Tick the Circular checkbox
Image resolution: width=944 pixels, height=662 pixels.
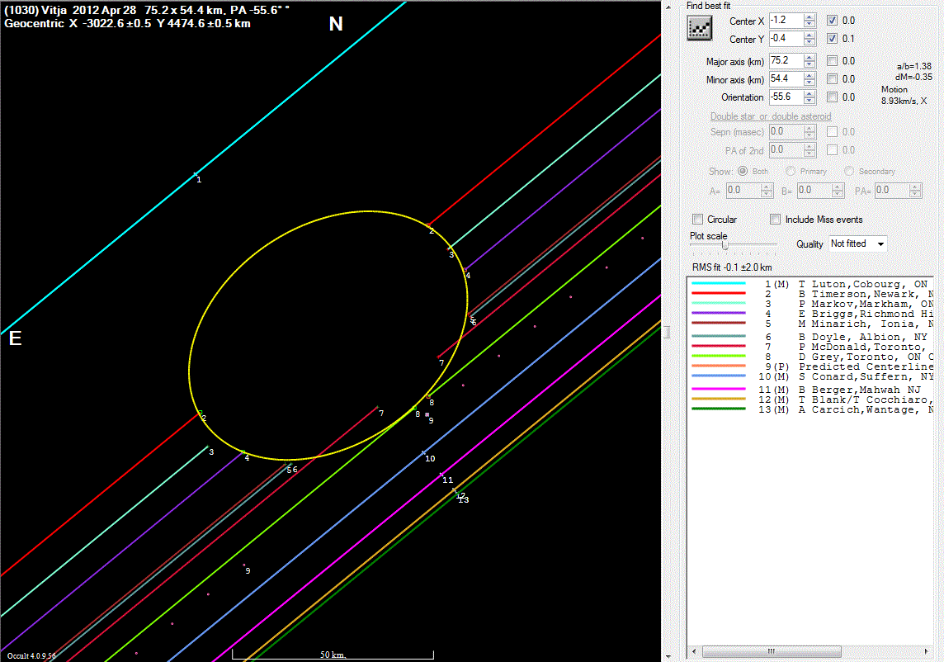698,220
